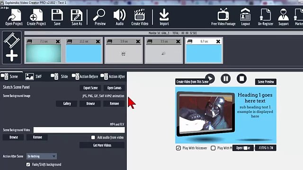Viewport: 303px width, 170px height.
Task: Open Free Video Footage TV icon
Action: click(223, 17)
